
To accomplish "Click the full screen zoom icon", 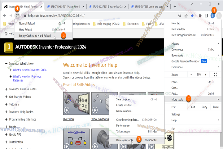I will 216,74.
